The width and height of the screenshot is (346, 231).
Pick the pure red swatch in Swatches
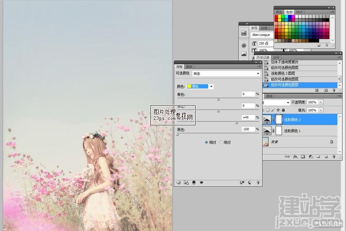click(x=276, y=17)
